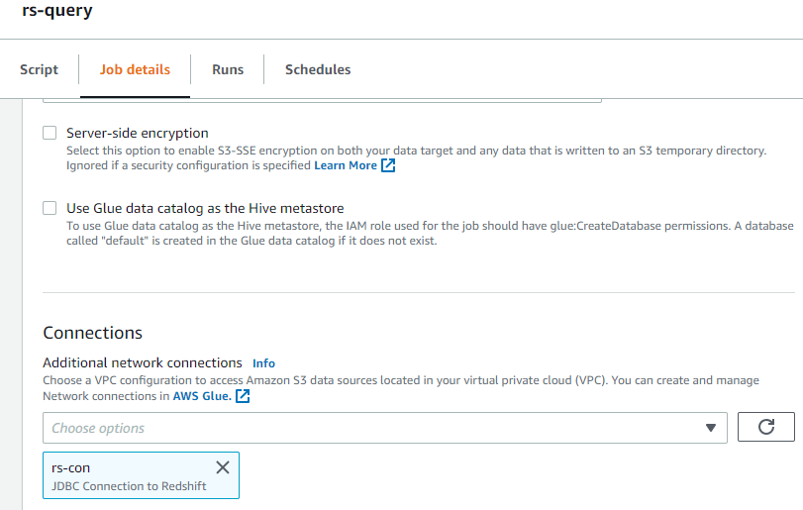The height and width of the screenshot is (510, 803).
Task: Click the rs-query job title
Action: pyautogui.click(x=56, y=10)
